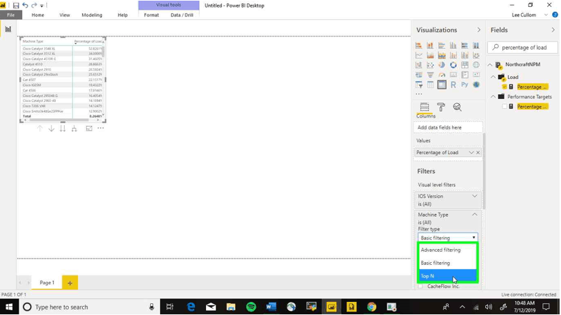Select the Page 1 tab

tap(47, 283)
